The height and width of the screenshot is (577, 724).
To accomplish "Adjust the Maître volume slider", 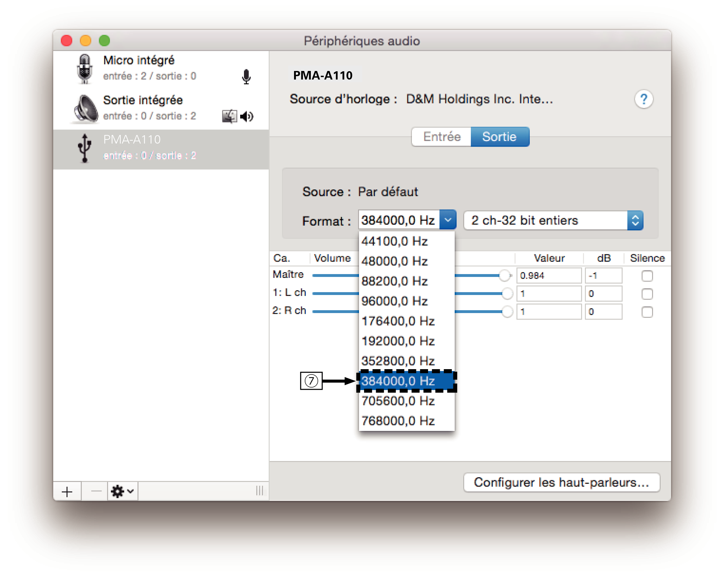I will click(504, 275).
